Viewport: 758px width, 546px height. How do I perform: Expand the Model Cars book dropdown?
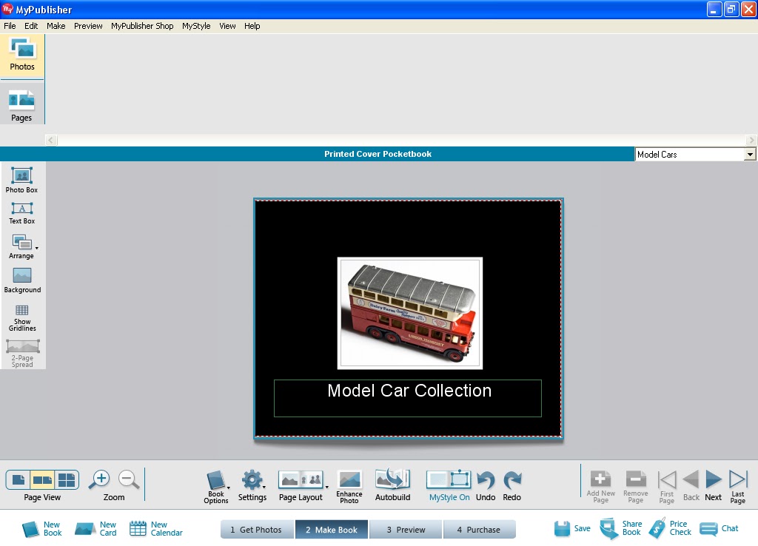[x=750, y=155]
